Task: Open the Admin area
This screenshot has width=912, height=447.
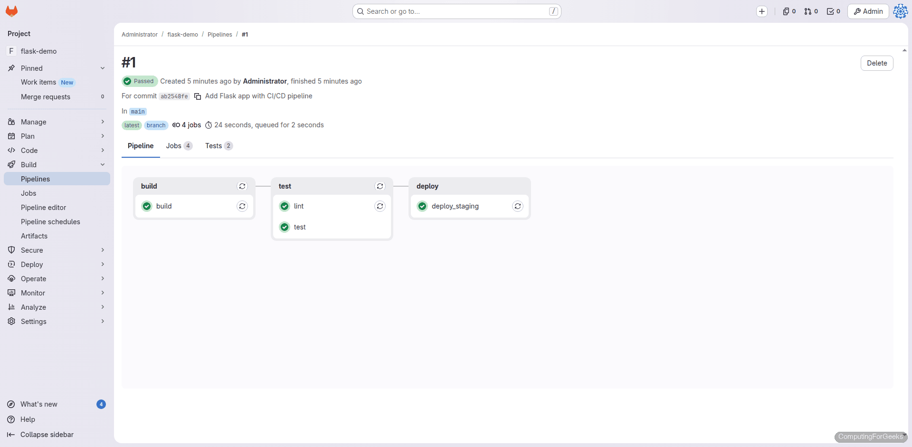Action: click(868, 11)
